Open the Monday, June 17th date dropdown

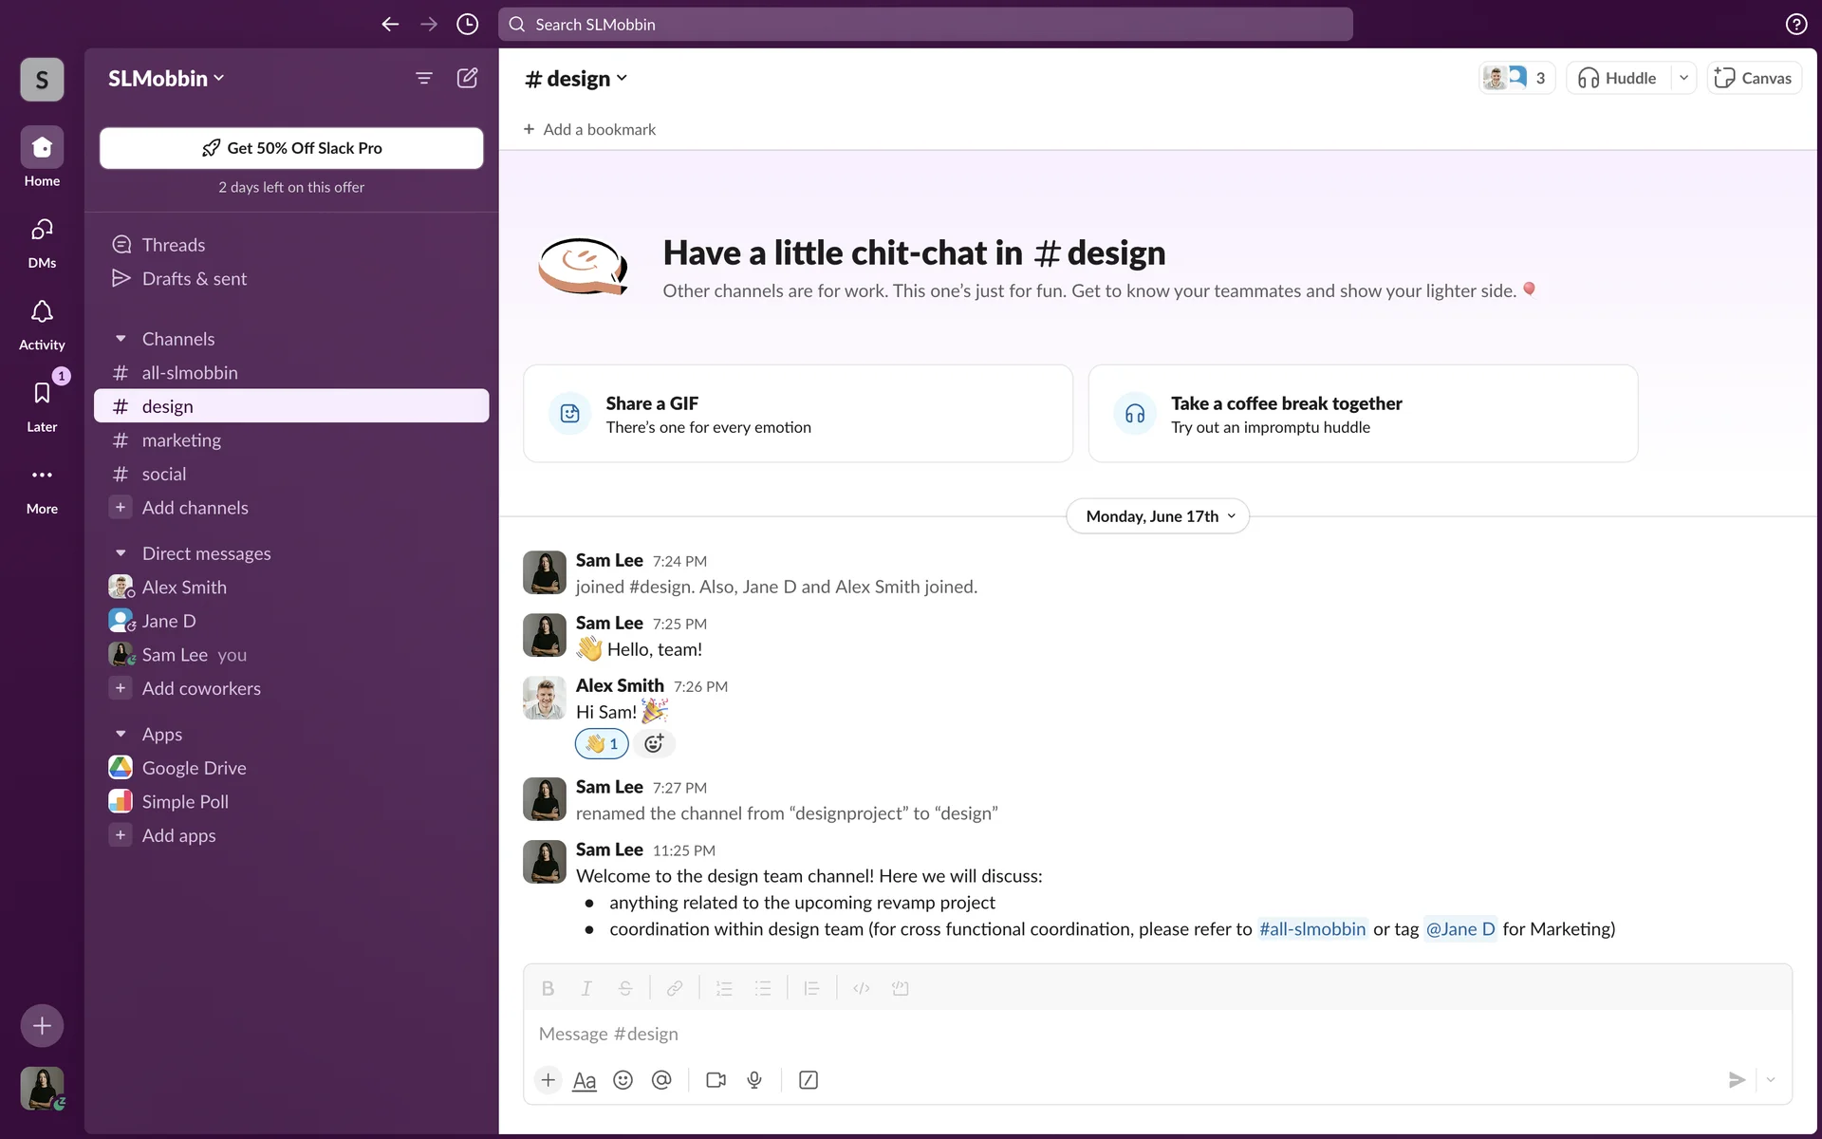(x=1158, y=516)
